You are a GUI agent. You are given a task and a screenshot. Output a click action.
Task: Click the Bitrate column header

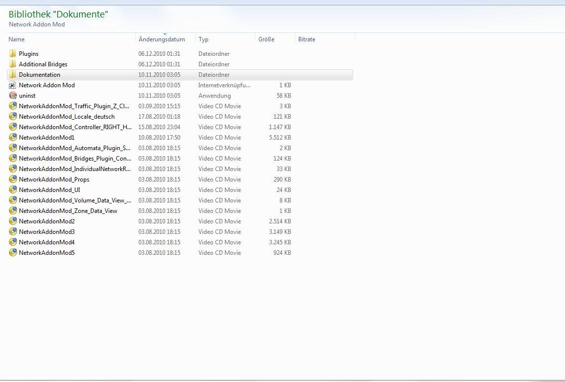tap(307, 39)
